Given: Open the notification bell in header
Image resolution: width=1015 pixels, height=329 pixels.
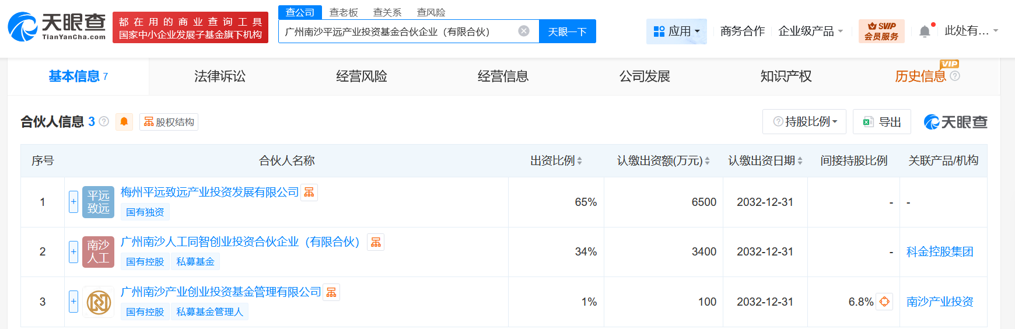Looking at the screenshot, I should (x=925, y=32).
